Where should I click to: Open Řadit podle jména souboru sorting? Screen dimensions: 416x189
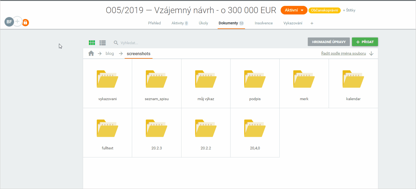343,54
